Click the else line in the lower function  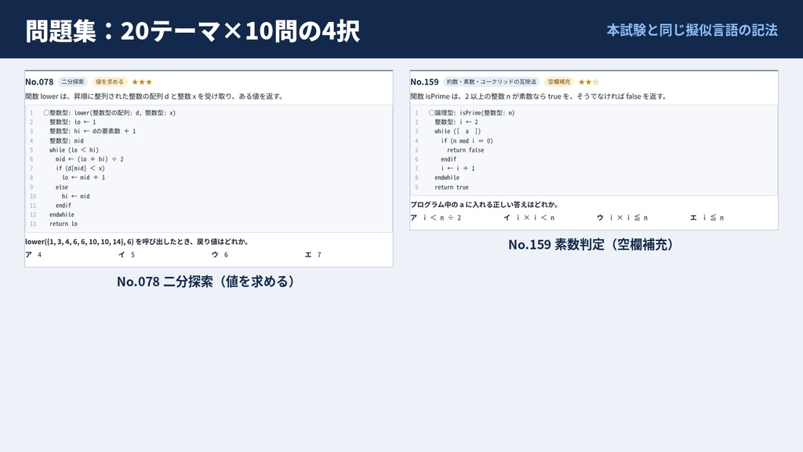click(62, 187)
